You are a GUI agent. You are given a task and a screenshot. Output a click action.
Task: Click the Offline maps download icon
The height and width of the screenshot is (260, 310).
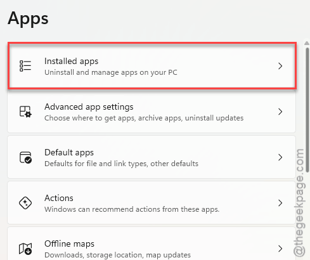[25, 249]
